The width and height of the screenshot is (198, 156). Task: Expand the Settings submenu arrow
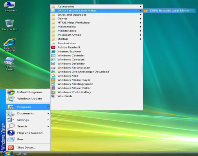(x=48, y=120)
